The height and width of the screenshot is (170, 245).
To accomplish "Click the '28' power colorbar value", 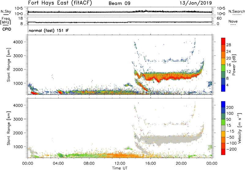I will (x=228, y=45).
